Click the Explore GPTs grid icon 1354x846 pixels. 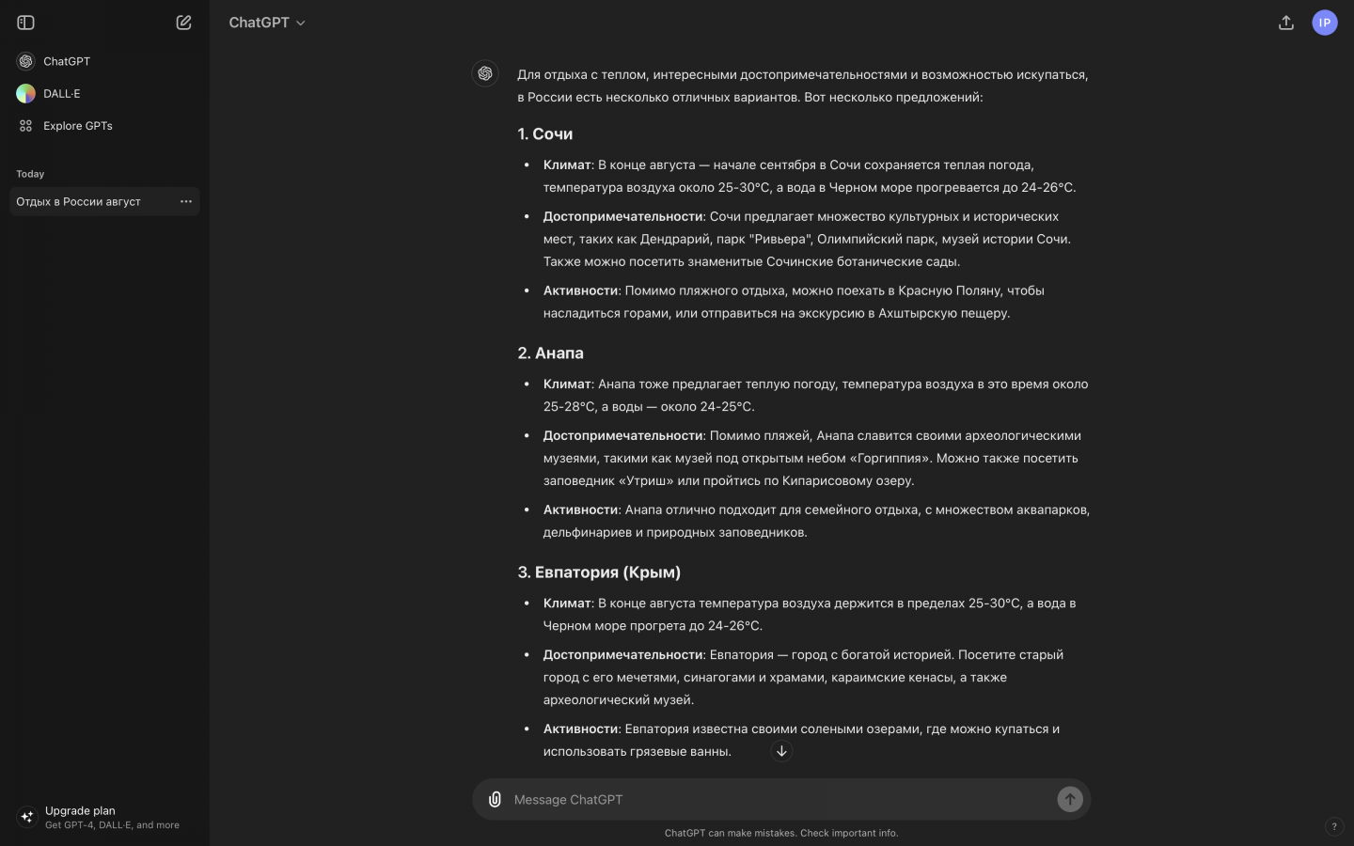[x=26, y=125]
